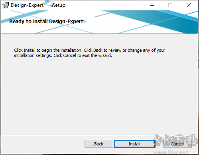Cancel the Design-Expert setup wizard

177,144
